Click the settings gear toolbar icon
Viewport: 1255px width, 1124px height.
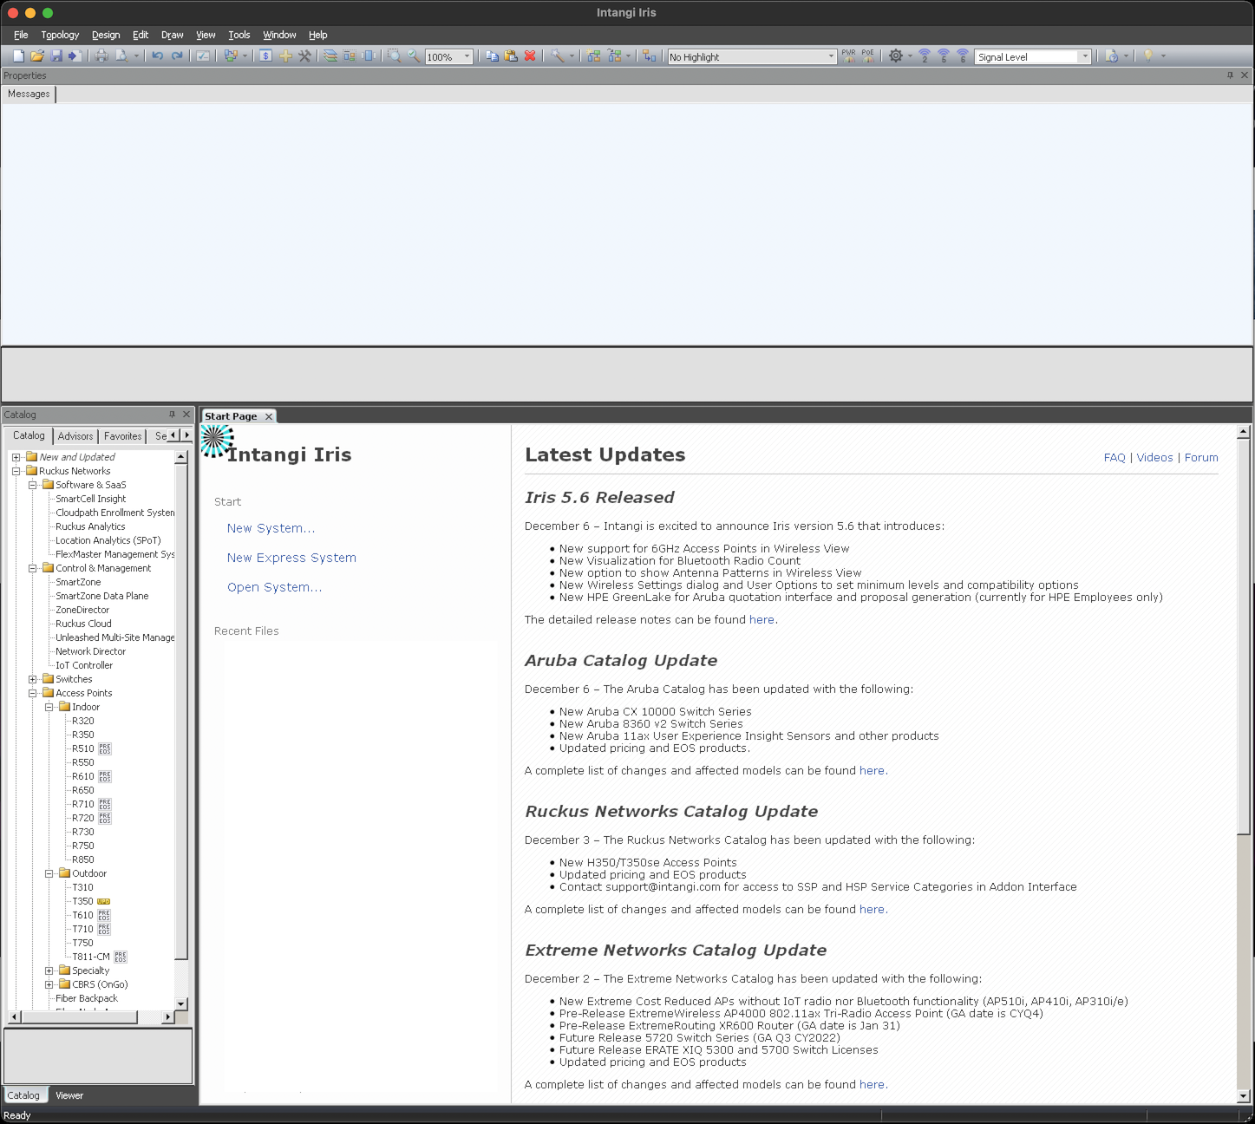coord(896,56)
